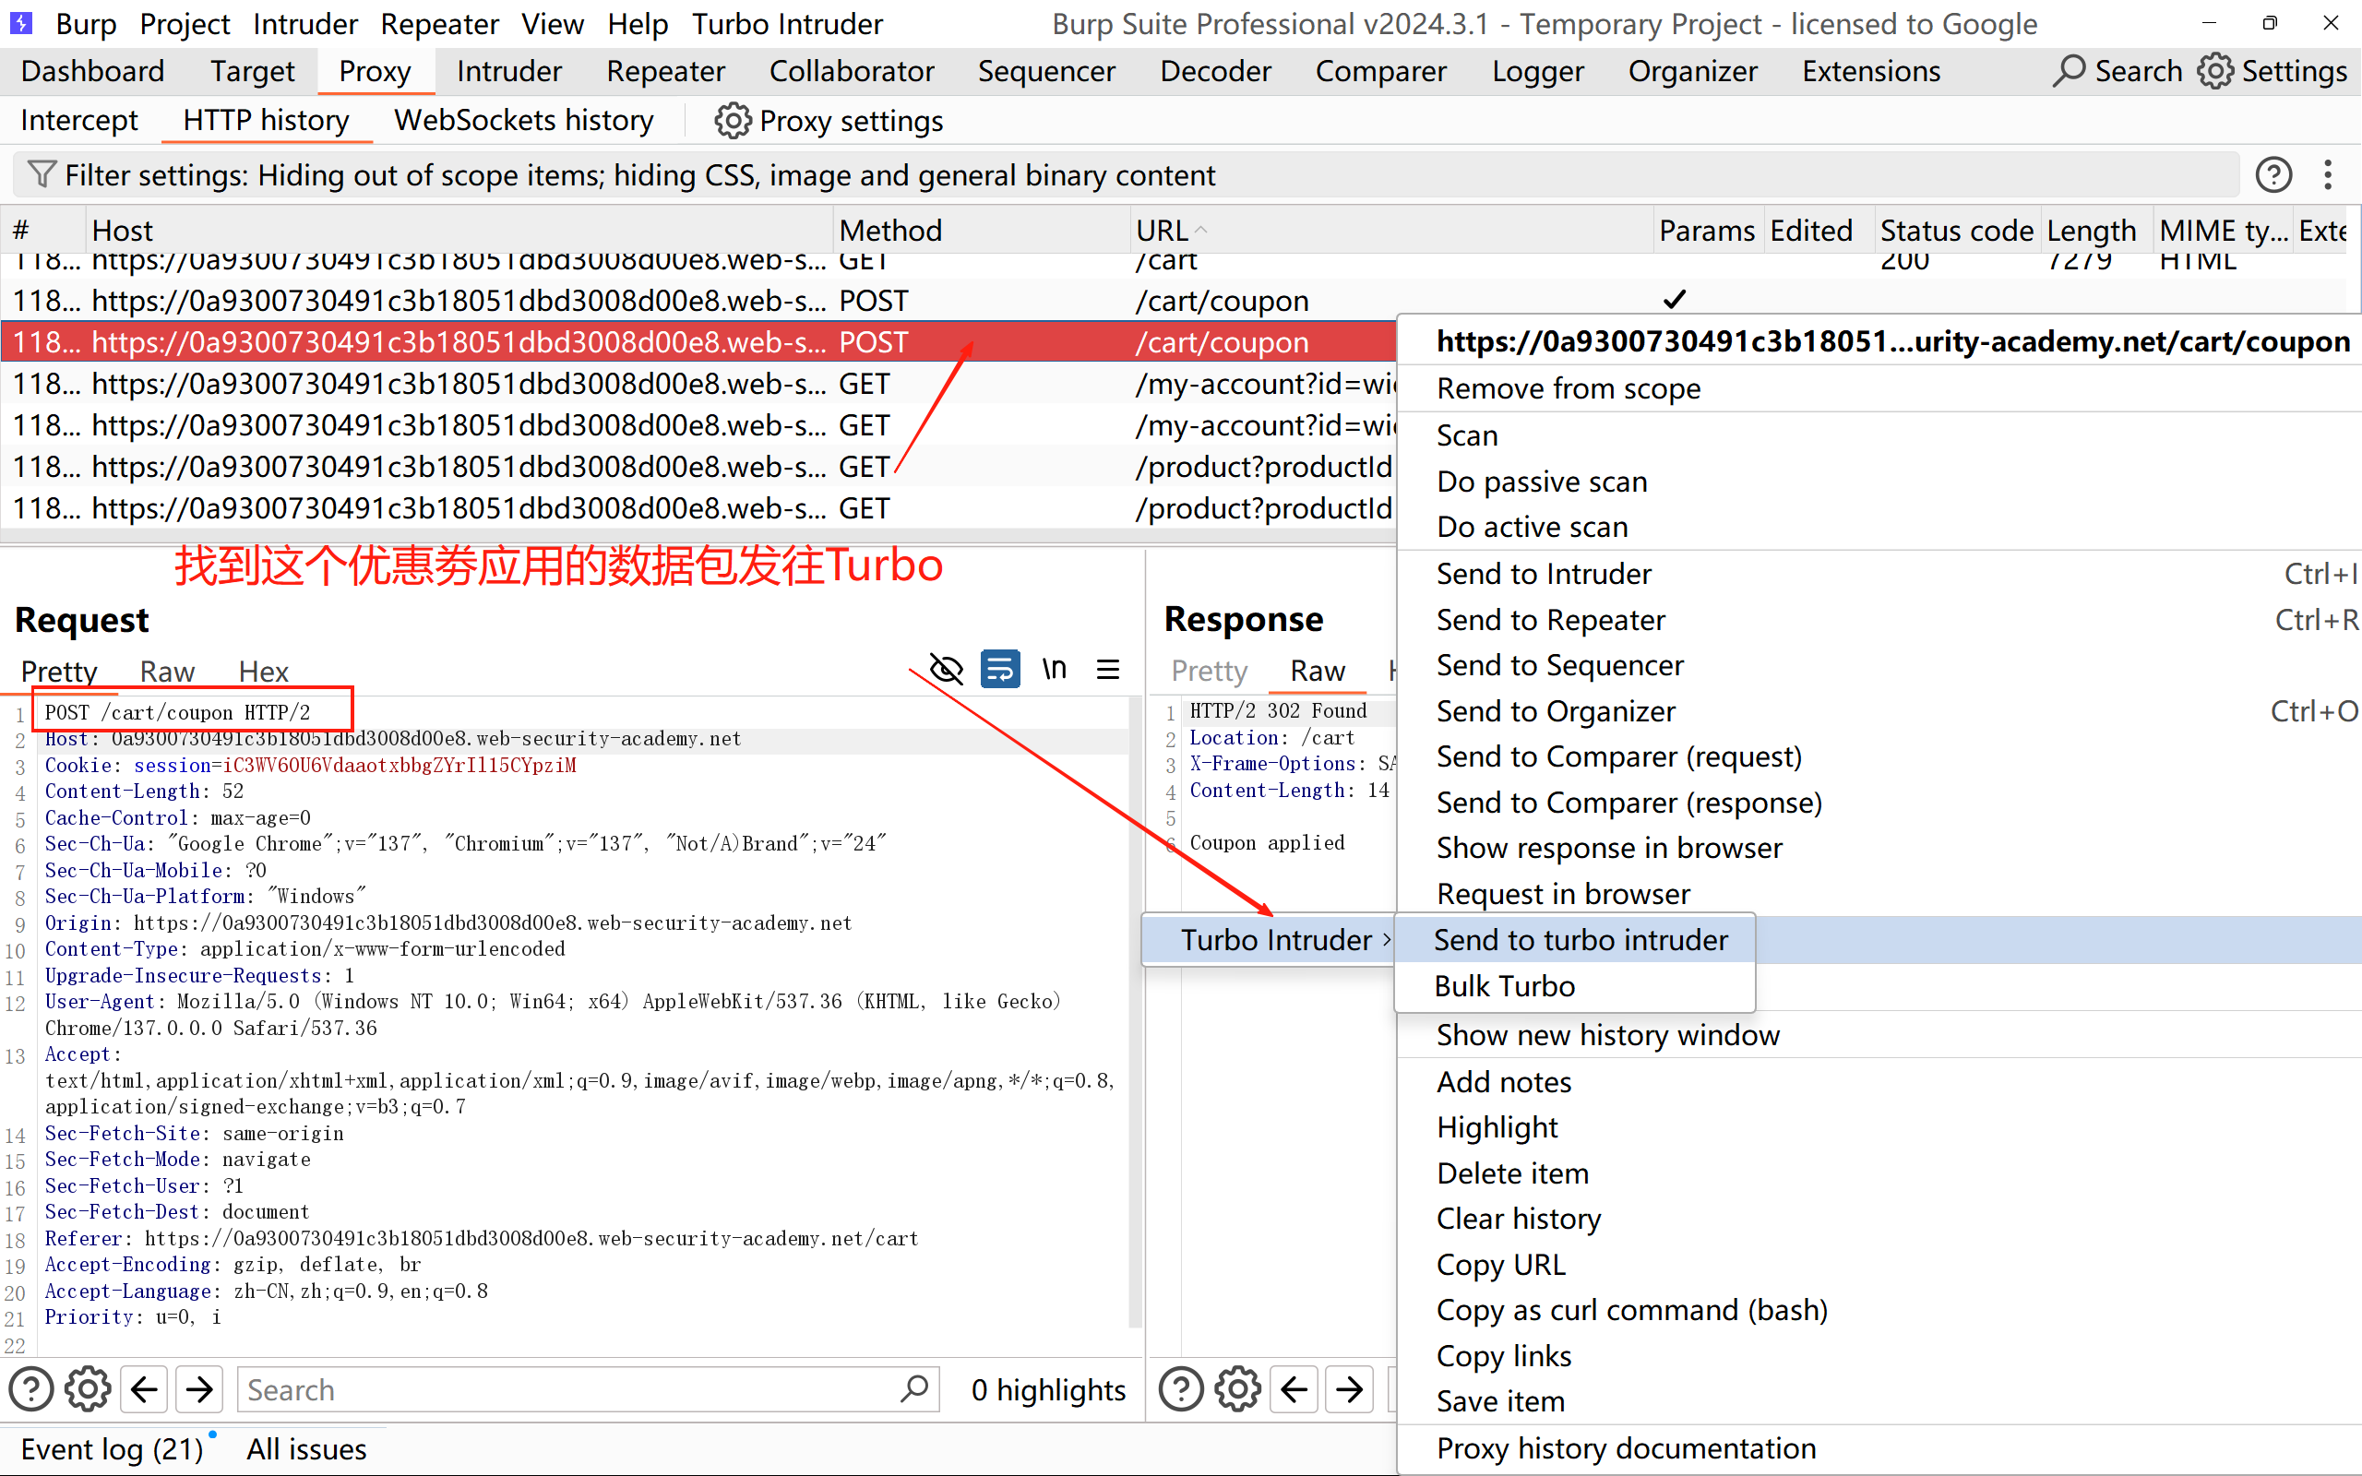Click the filter funnel icon

pos(41,174)
